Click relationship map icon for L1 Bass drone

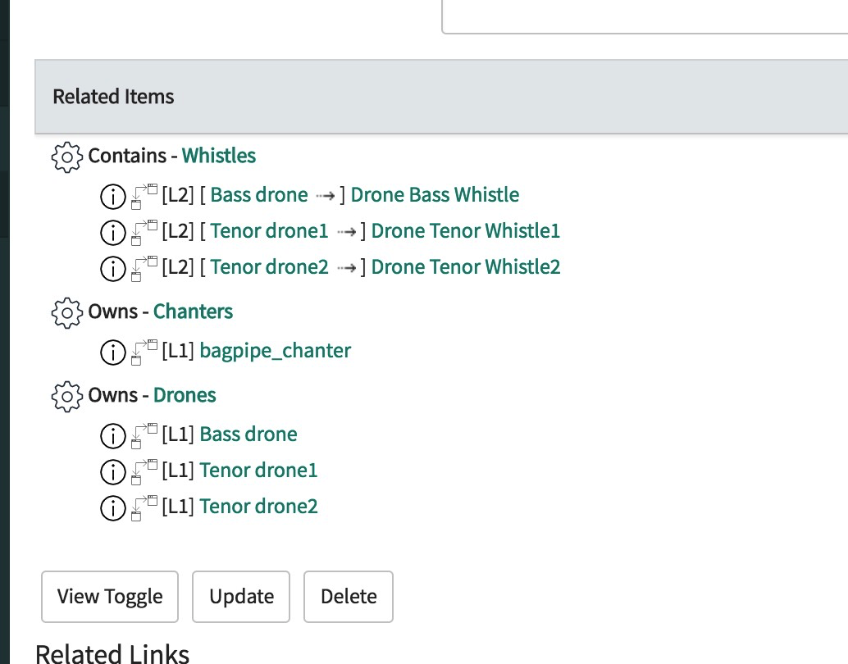pos(144,435)
